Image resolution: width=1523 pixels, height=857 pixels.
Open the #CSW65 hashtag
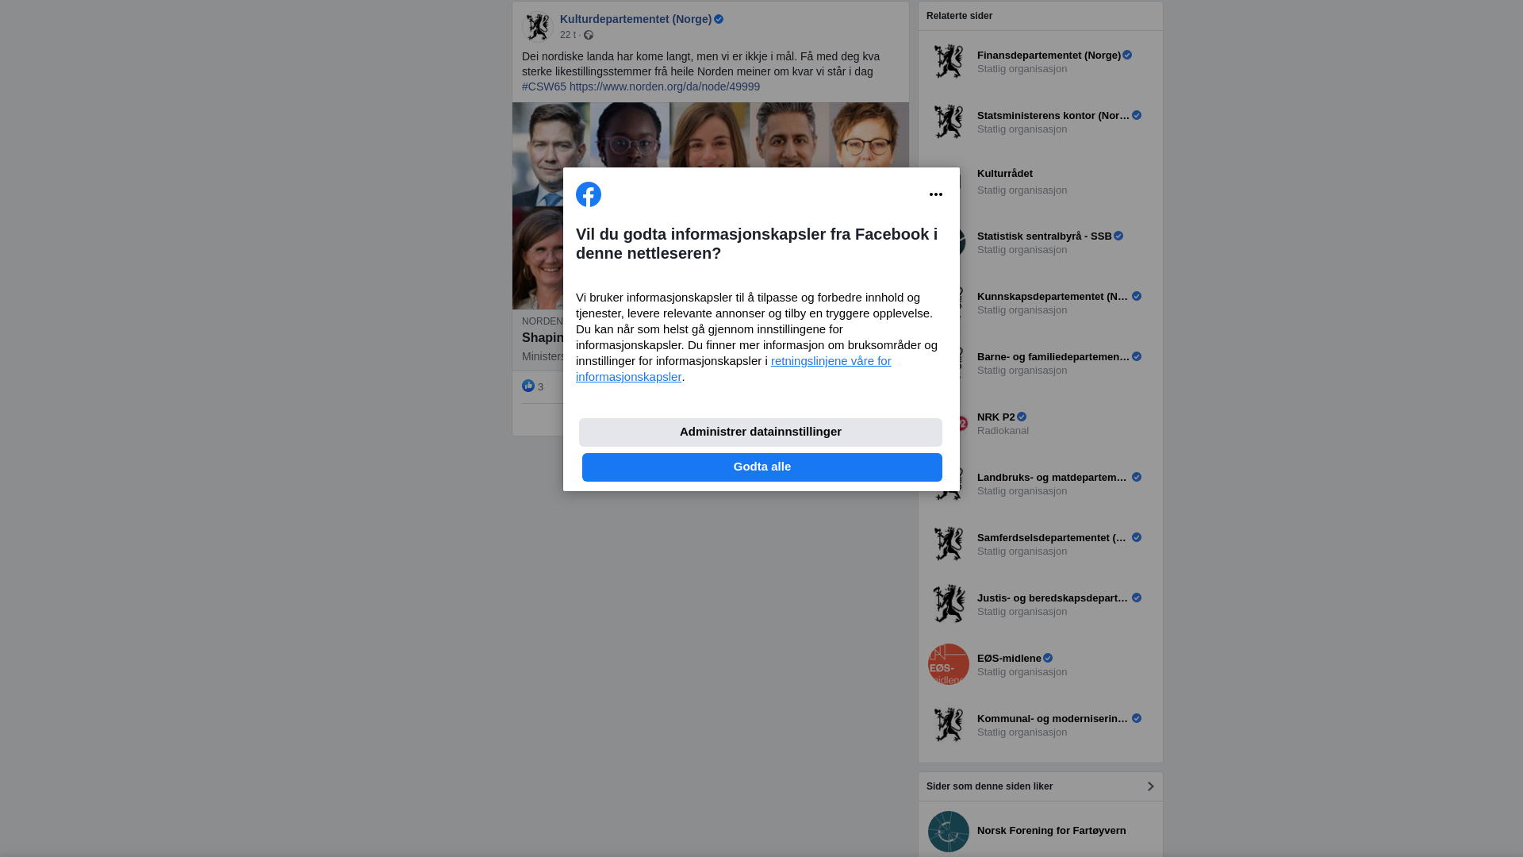(544, 86)
